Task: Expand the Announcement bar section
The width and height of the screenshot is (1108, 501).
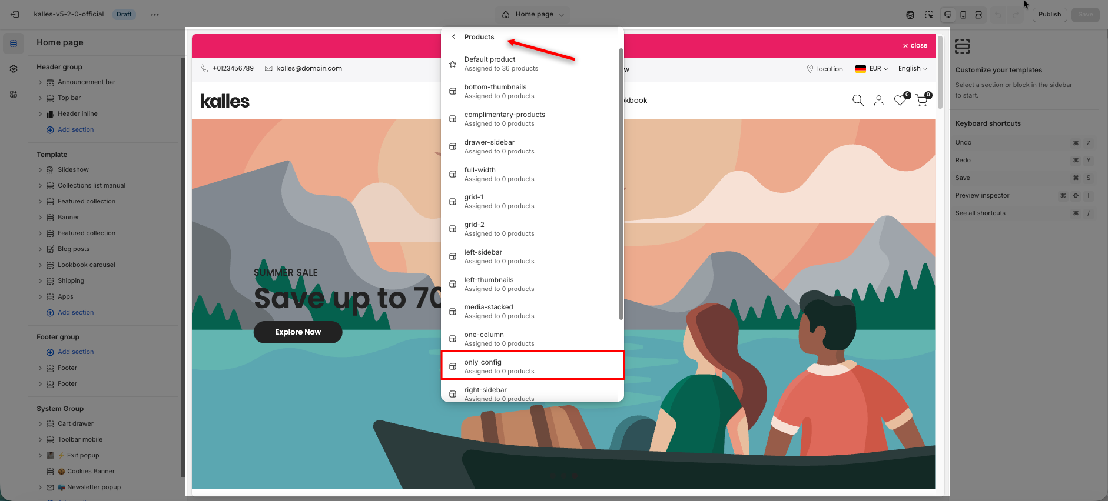Action: [x=40, y=82]
